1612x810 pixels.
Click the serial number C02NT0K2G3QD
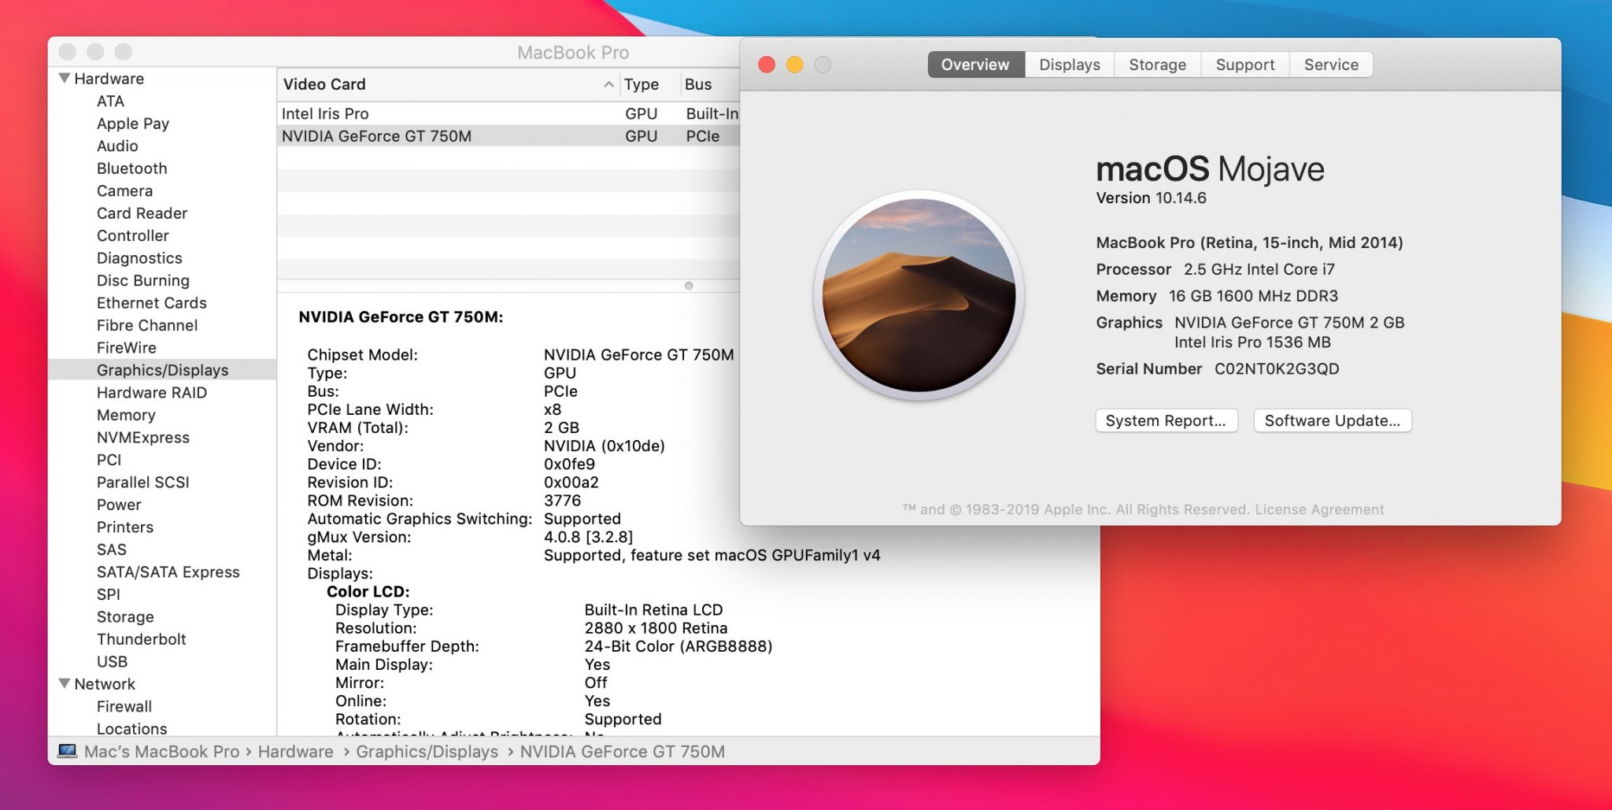[1276, 369]
